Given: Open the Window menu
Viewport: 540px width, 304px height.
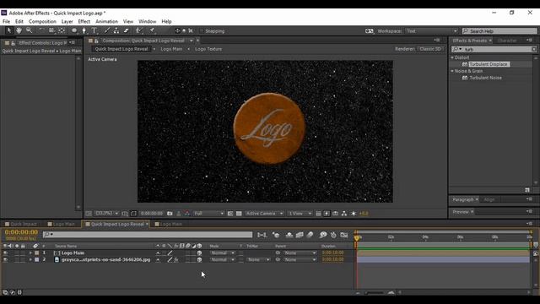Looking at the screenshot, I should tap(148, 21).
